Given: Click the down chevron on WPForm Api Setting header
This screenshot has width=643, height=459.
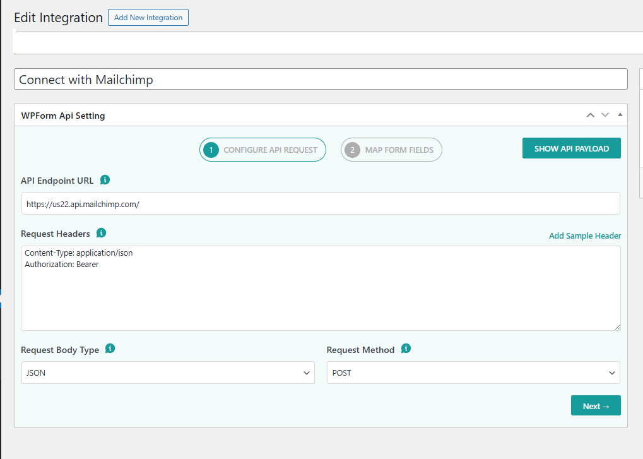Looking at the screenshot, I should tap(605, 115).
